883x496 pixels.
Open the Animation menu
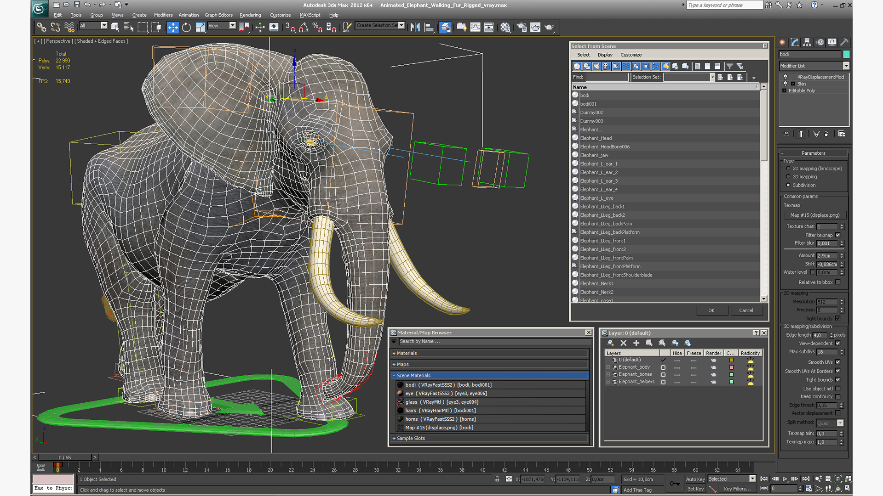coord(189,15)
